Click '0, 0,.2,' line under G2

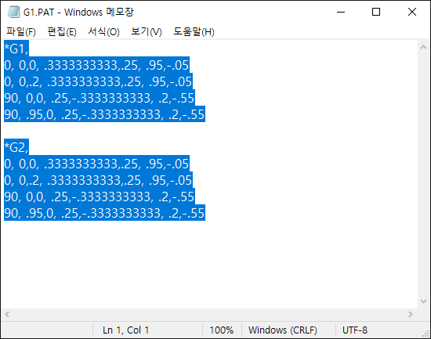coord(98,180)
